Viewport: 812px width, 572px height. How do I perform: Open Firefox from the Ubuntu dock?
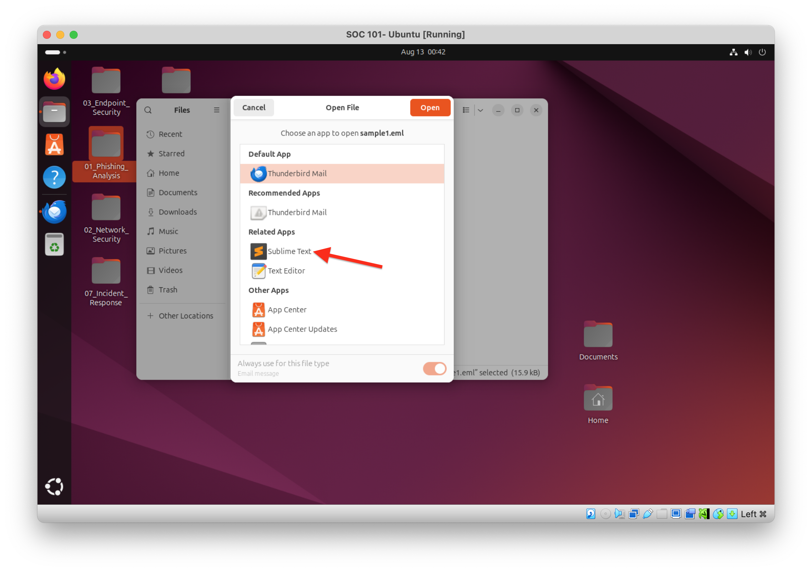coord(54,79)
